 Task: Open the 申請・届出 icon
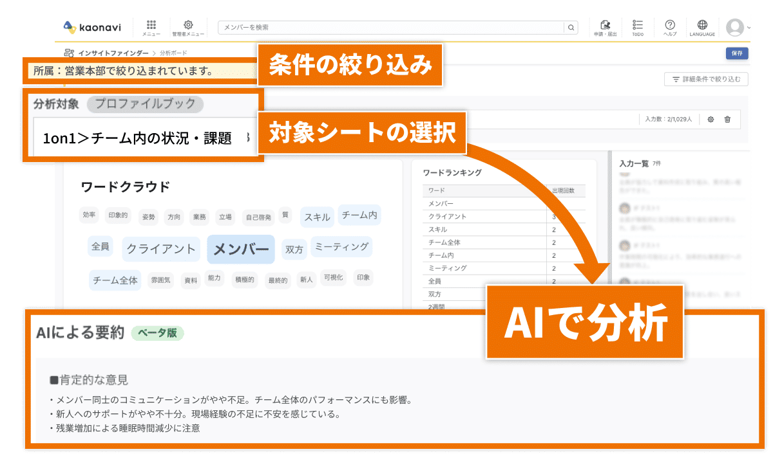[x=605, y=27]
